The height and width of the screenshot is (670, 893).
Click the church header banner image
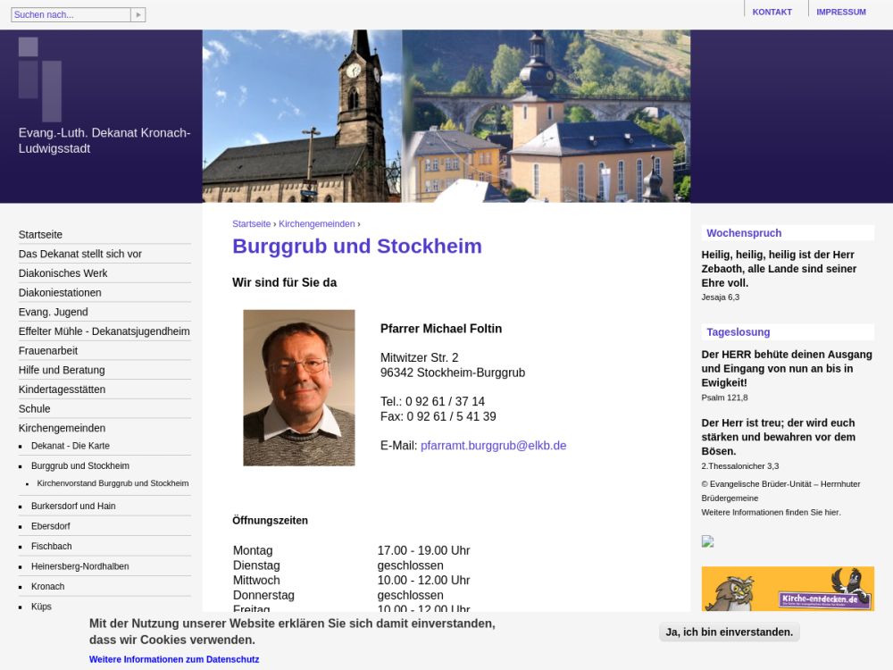click(446, 116)
